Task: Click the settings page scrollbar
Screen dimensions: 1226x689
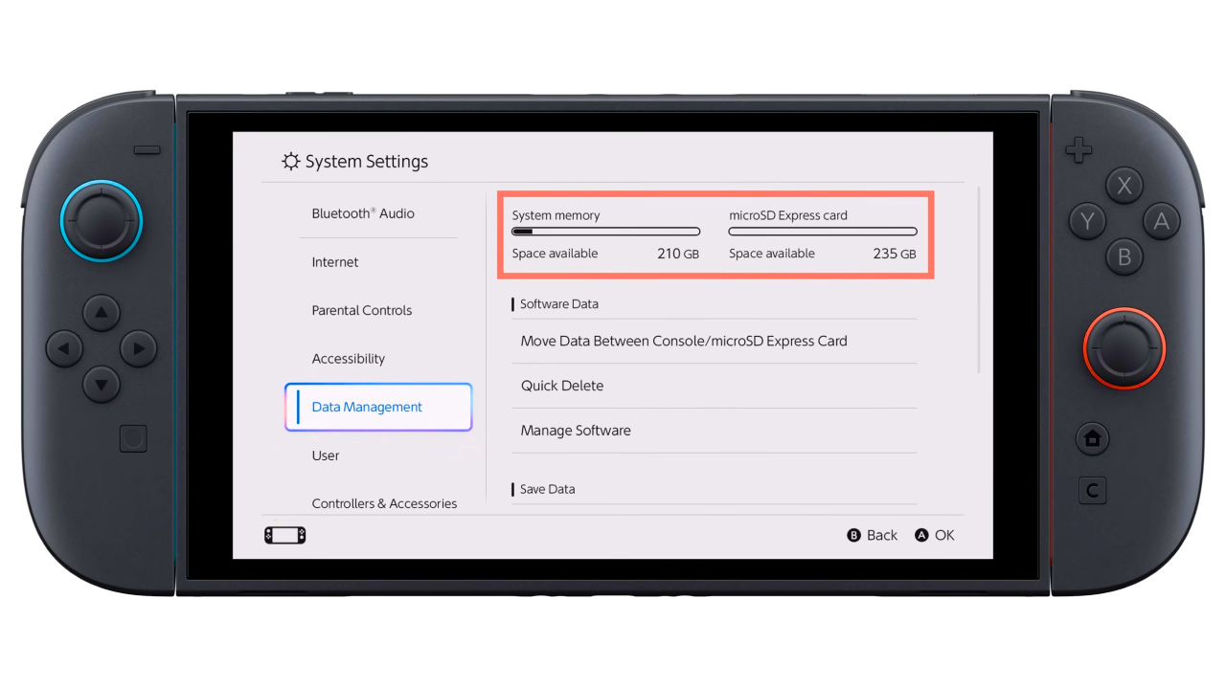Action: (978, 279)
